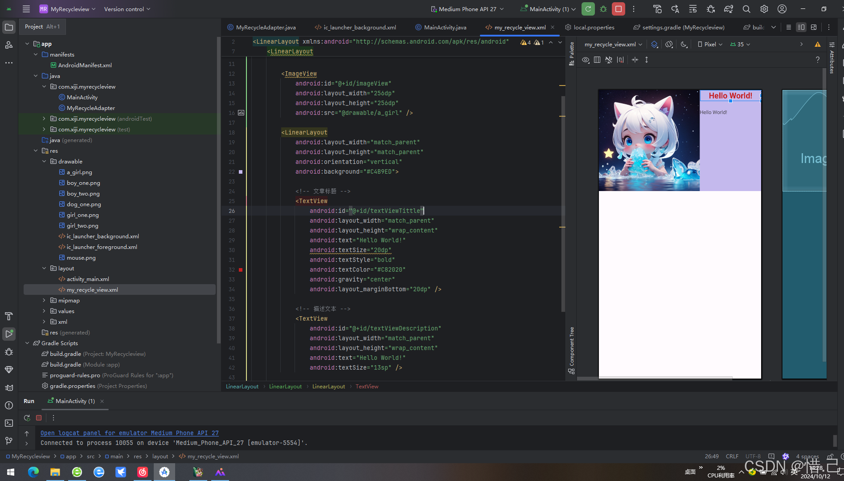Collapse the drawable folder in project tree
Image resolution: width=844 pixels, height=481 pixels.
[x=44, y=161]
